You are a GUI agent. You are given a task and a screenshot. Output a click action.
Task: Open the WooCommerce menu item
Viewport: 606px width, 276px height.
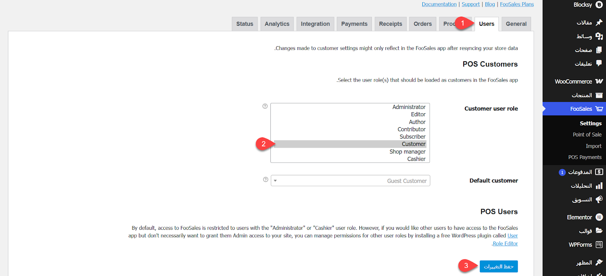[x=574, y=81]
